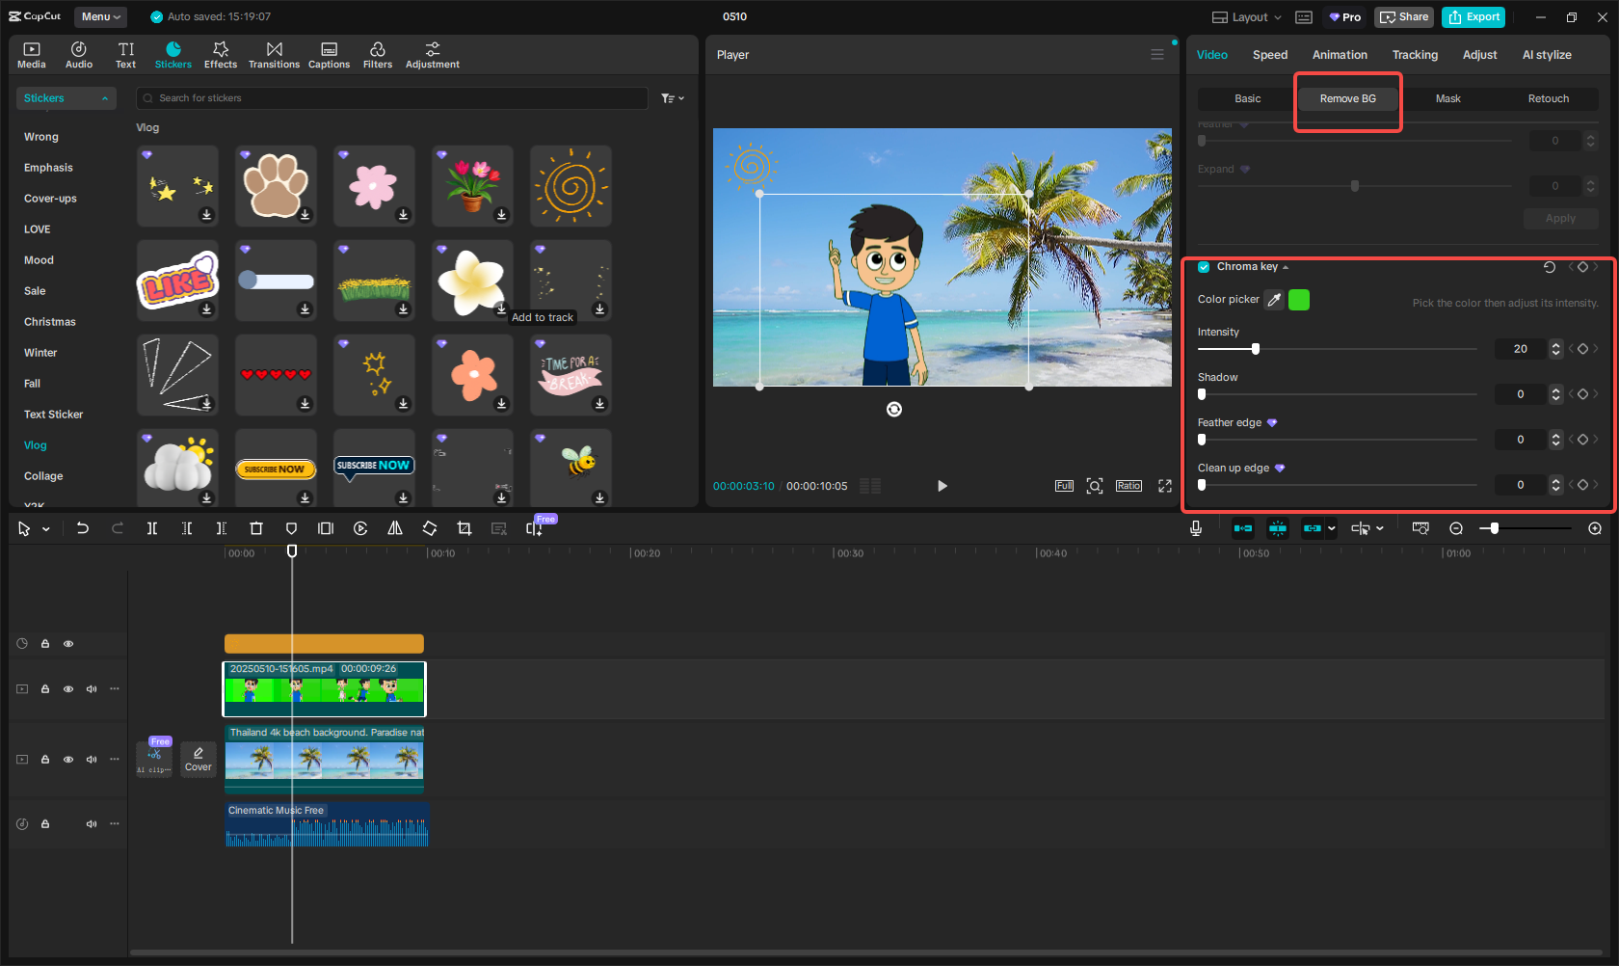Click the green chroma key color swatch
The width and height of the screenshot is (1619, 966).
[x=1299, y=300]
